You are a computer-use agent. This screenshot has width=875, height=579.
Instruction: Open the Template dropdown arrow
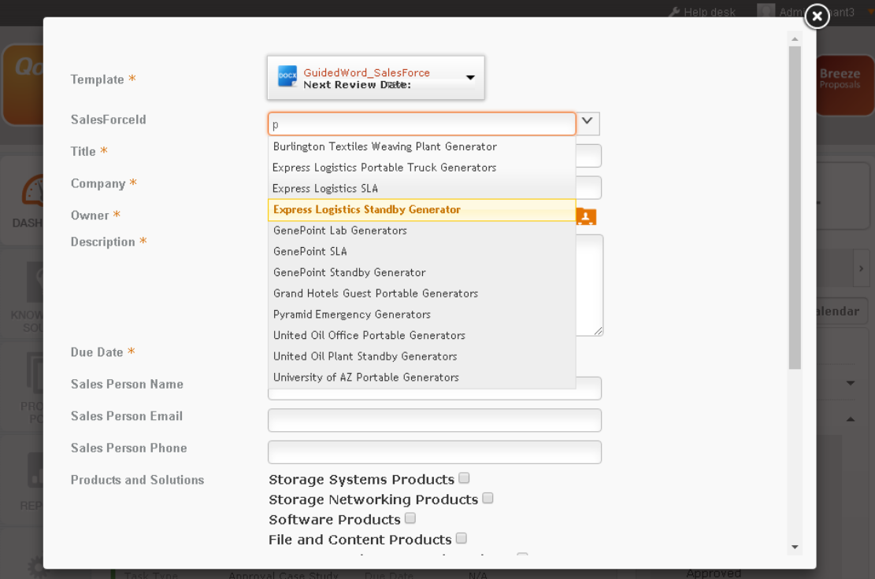pos(470,77)
